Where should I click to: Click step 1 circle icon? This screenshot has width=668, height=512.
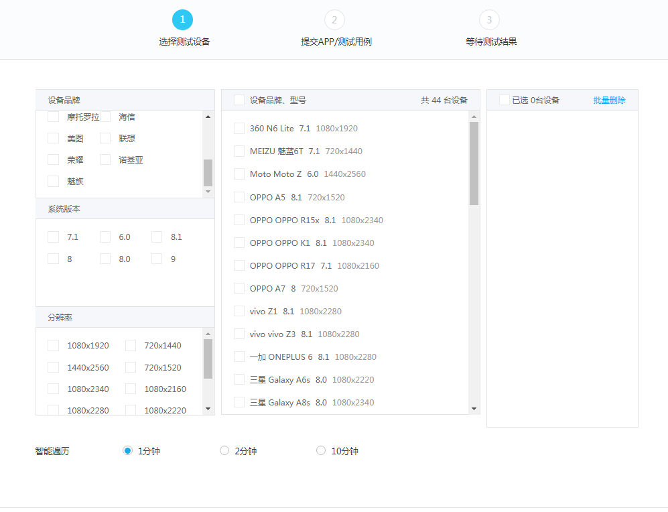point(182,19)
